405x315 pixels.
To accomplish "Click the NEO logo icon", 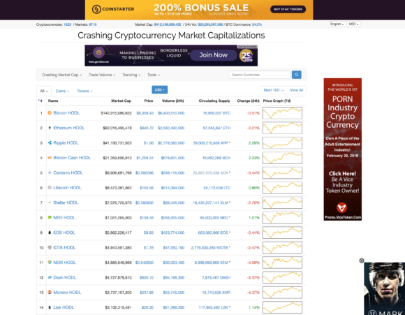I will click(x=50, y=218).
